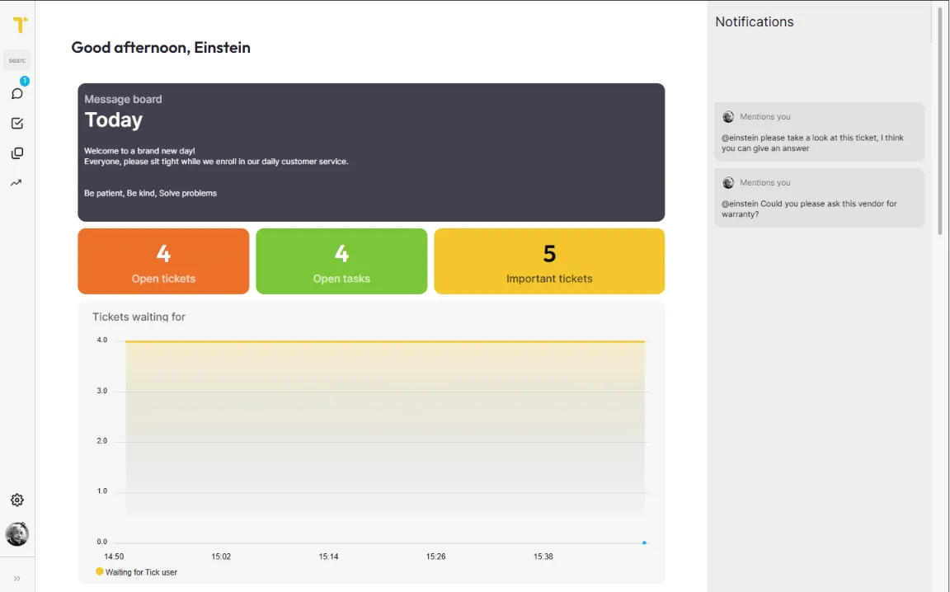The width and height of the screenshot is (950, 592).
Task: Expand the sidebar with double chevron
Action: point(17,578)
